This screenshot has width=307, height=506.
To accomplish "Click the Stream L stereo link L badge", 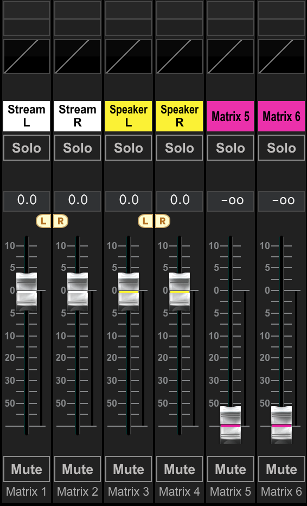I will tap(43, 222).
